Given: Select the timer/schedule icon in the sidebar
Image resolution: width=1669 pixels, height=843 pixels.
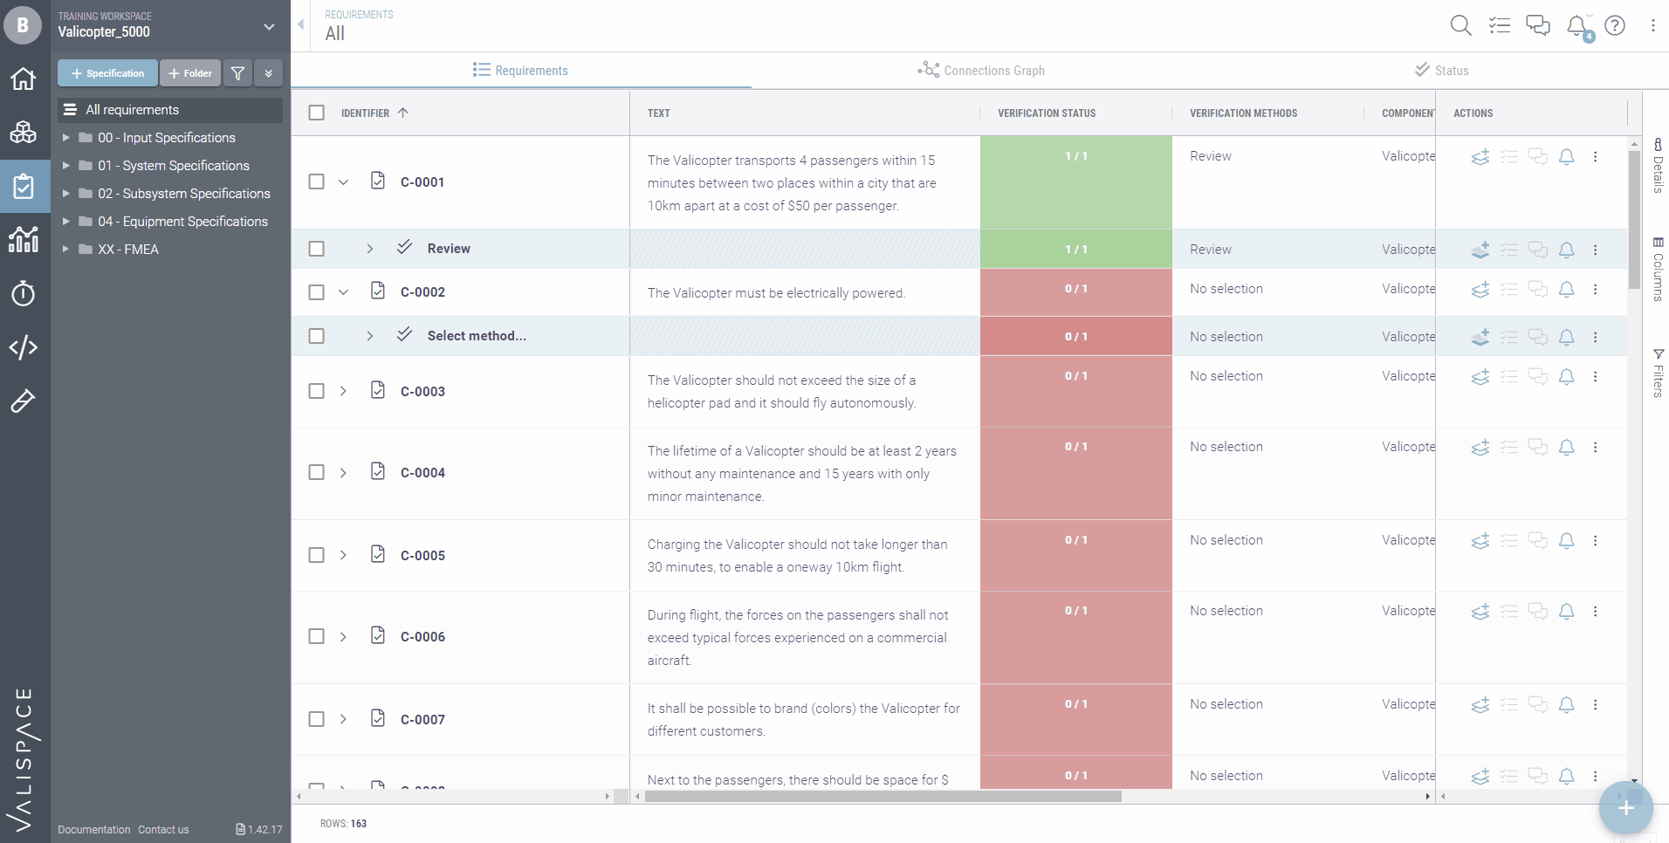Looking at the screenshot, I should [x=24, y=294].
